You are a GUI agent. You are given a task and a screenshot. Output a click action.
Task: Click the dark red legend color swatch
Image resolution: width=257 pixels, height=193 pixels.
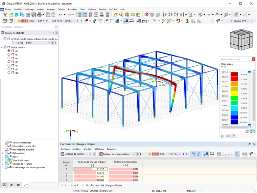(234, 74)
